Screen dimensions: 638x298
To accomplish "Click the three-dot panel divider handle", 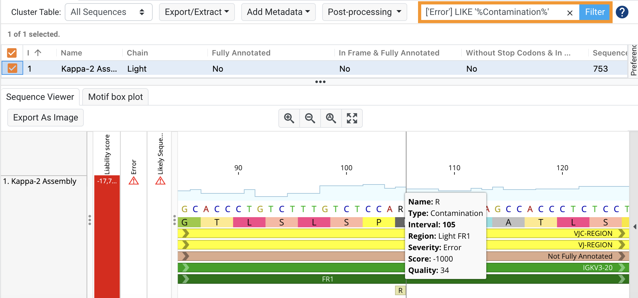I will click(320, 82).
